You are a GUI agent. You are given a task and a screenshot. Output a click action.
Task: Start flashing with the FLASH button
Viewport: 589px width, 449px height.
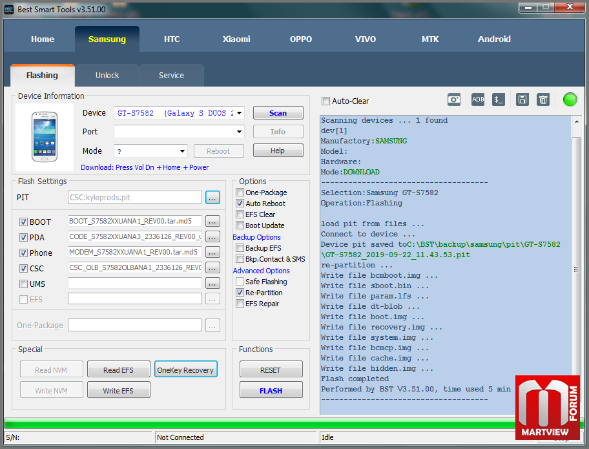coord(271,390)
